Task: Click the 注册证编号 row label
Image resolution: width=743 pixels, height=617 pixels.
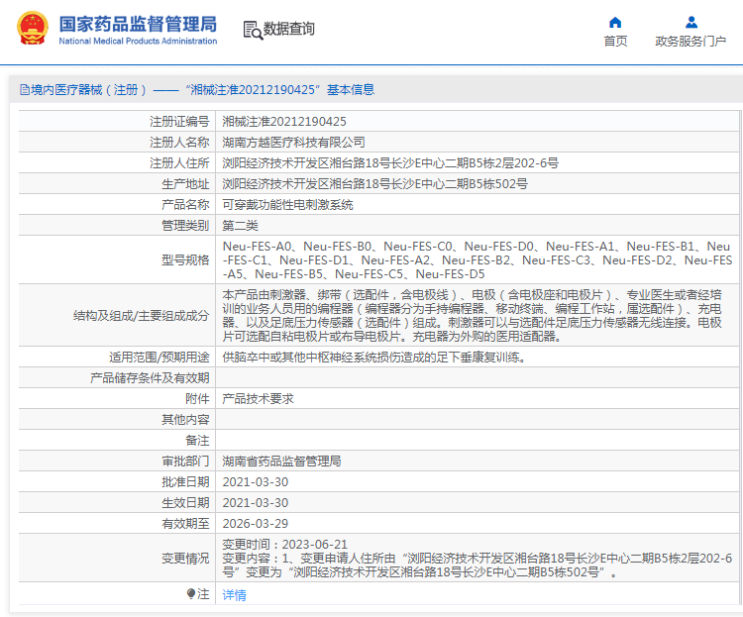Action: coord(179,122)
